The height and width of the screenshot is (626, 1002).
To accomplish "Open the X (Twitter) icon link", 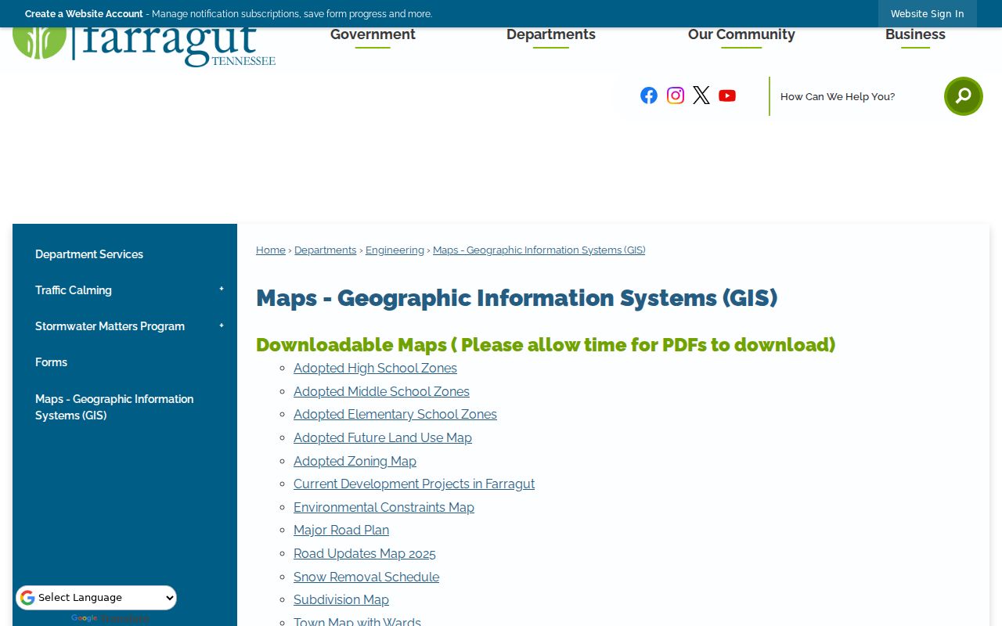I will pyautogui.click(x=701, y=95).
